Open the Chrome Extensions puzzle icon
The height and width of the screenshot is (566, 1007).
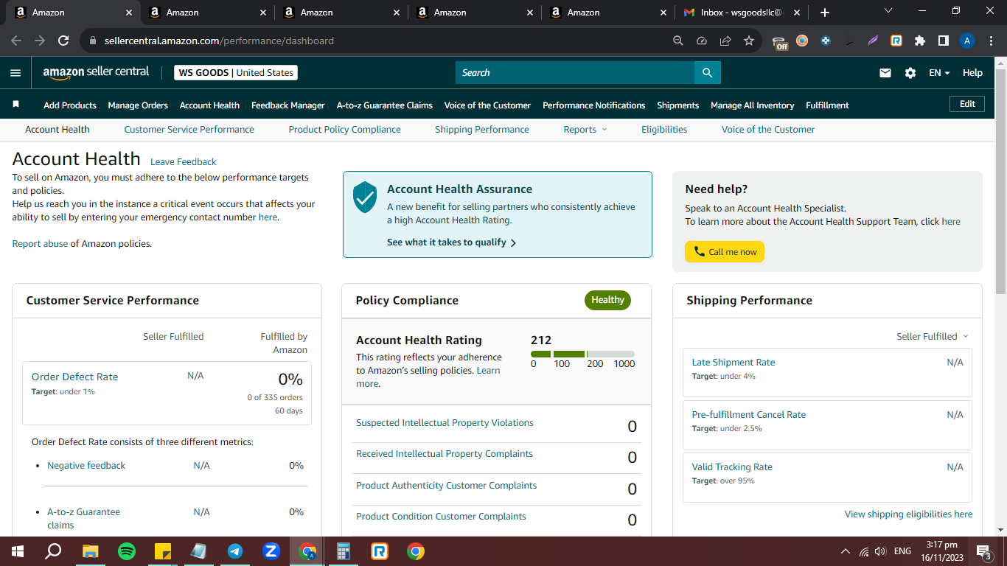coord(919,41)
